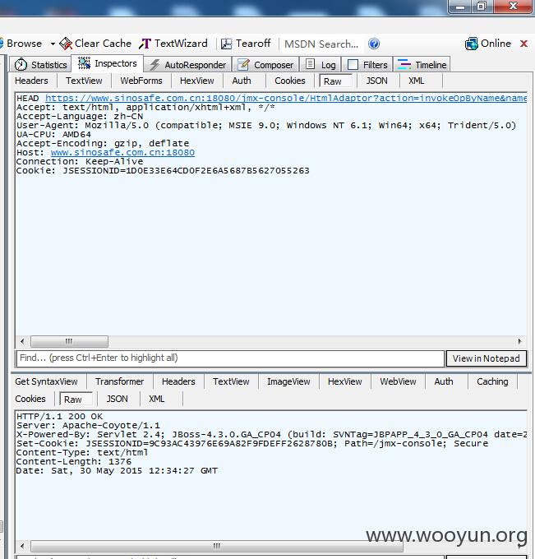Click the response pane left scroll arrow

click(x=22, y=546)
